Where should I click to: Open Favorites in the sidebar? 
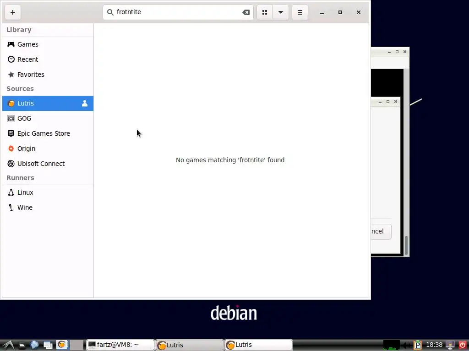[x=48, y=74]
